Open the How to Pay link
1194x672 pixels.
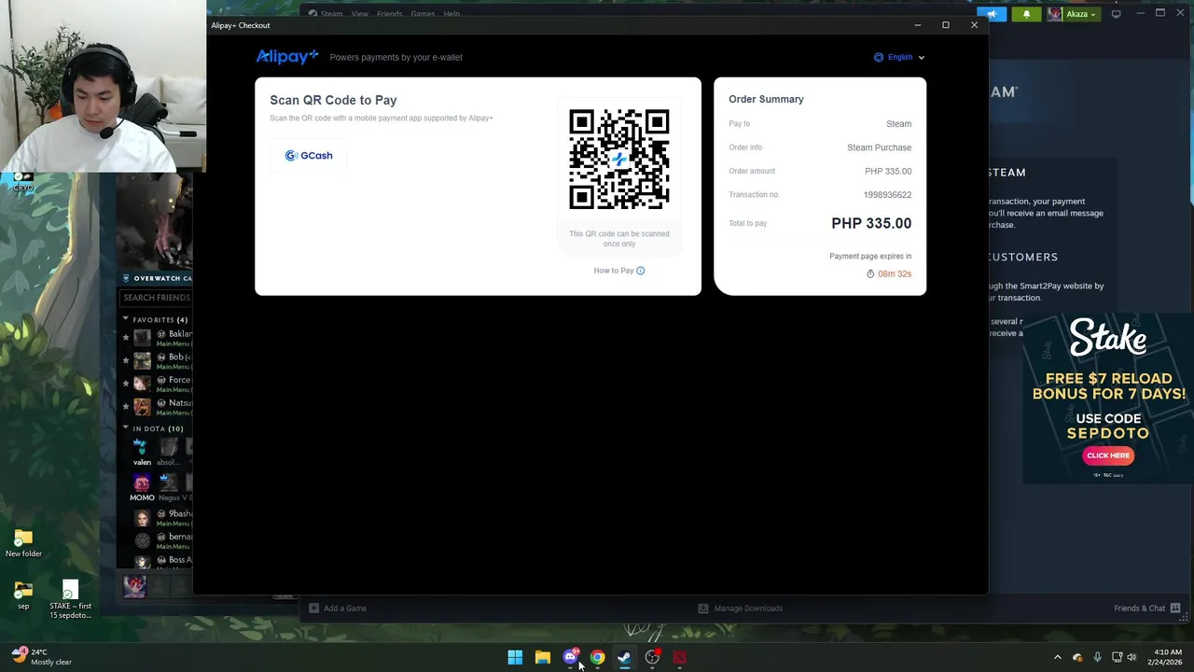point(618,271)
